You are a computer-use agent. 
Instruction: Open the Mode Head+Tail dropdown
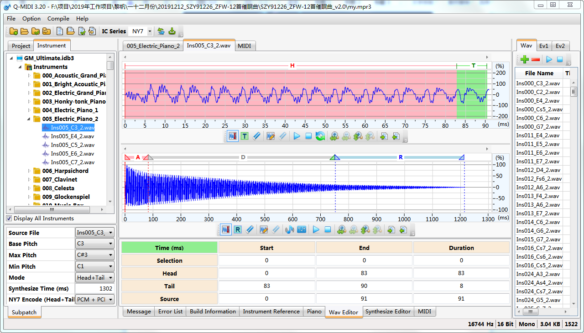(95, 277)
